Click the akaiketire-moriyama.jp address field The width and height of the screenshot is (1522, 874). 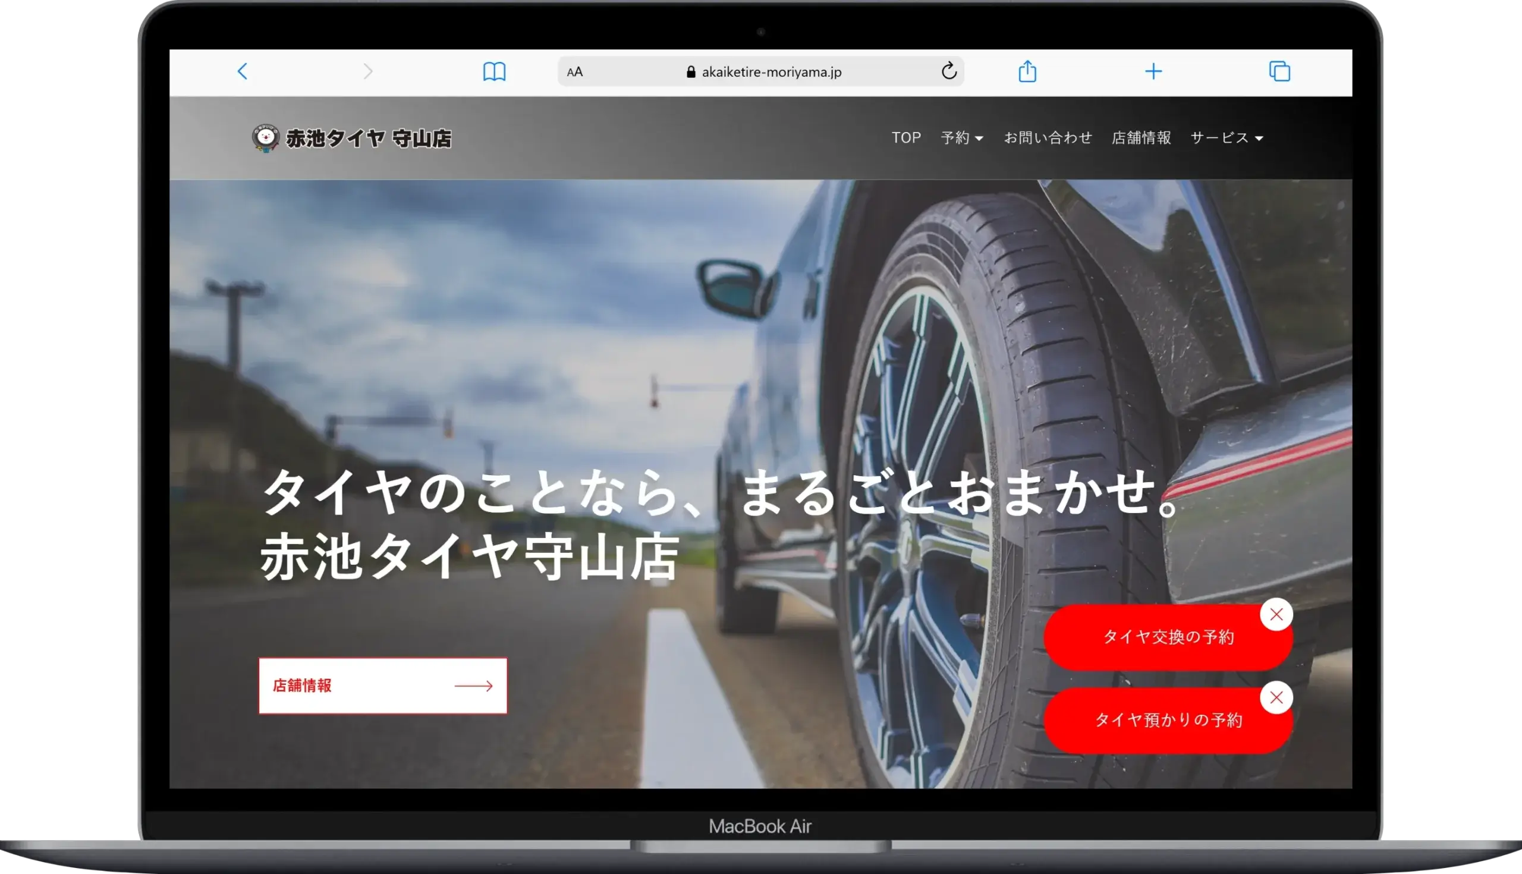pos(771,72)
